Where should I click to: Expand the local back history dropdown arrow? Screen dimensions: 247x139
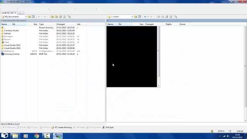42,17
